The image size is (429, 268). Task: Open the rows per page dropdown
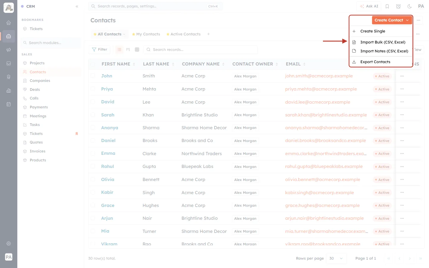(x=336, y=258)
